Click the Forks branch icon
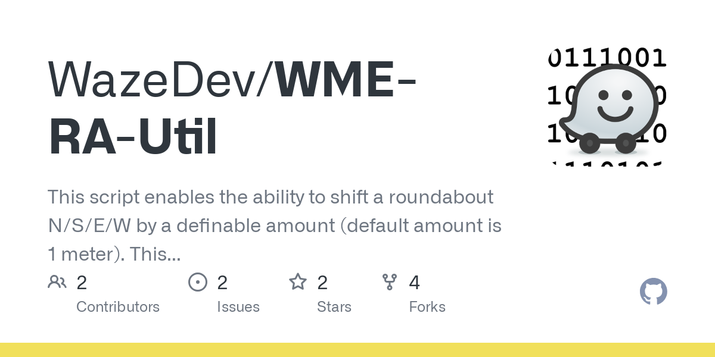This screenshot has width=715, height=357. (390, 282)
